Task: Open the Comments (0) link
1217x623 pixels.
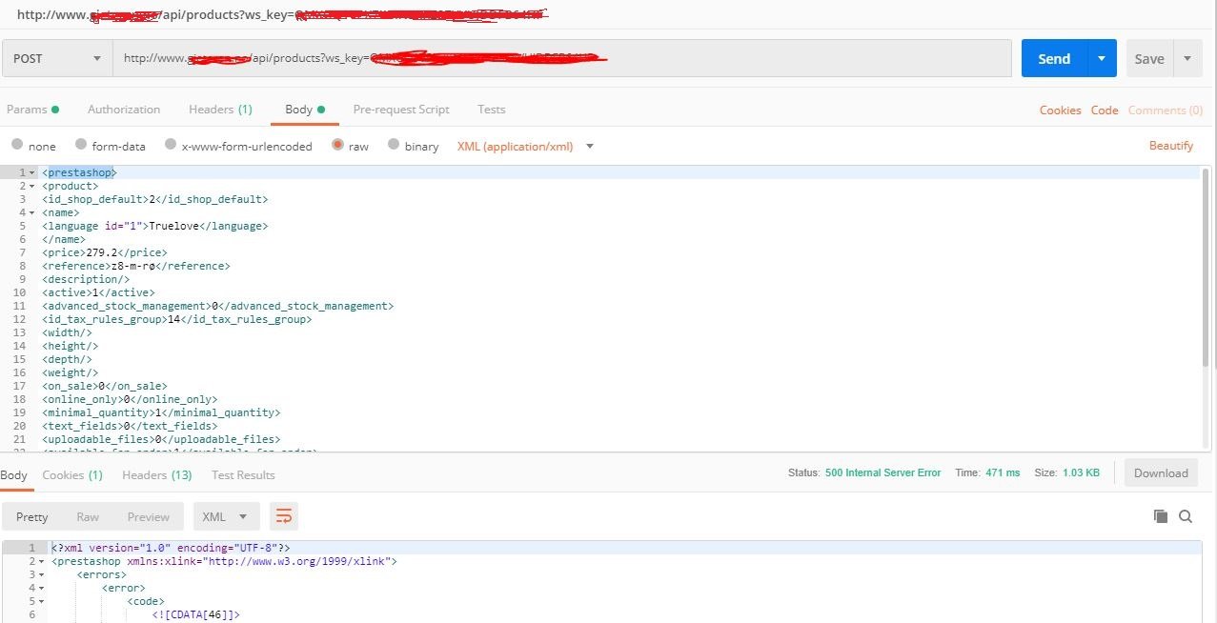Action: point(1165,111)
